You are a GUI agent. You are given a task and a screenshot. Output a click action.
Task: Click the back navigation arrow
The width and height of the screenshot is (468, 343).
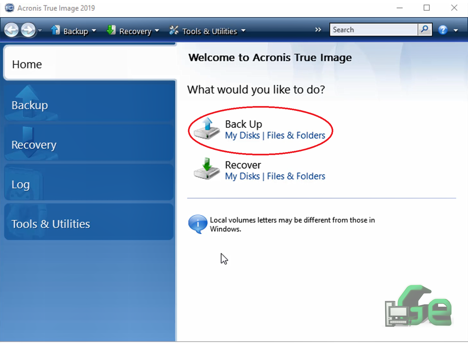click(x=12, y=30)
